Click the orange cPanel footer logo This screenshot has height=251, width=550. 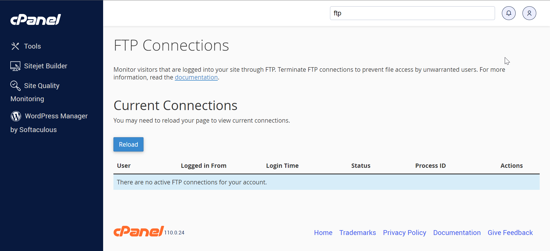[x=139, y=231]
